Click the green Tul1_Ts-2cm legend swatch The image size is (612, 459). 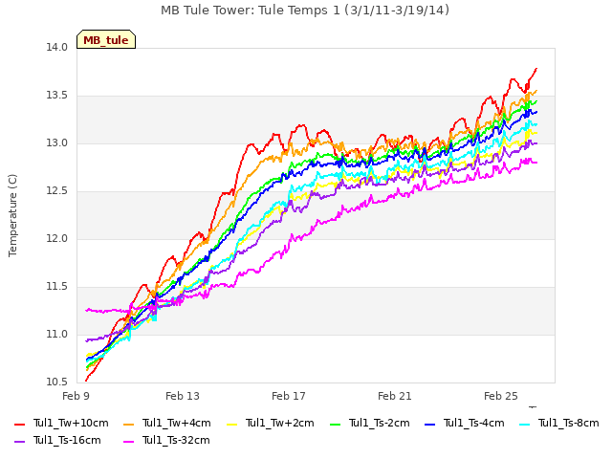(335, 424)
